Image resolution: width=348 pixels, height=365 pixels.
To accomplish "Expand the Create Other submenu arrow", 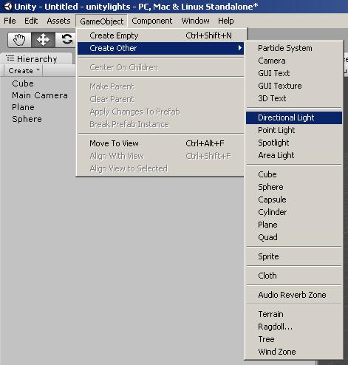I will click(240, 48).
